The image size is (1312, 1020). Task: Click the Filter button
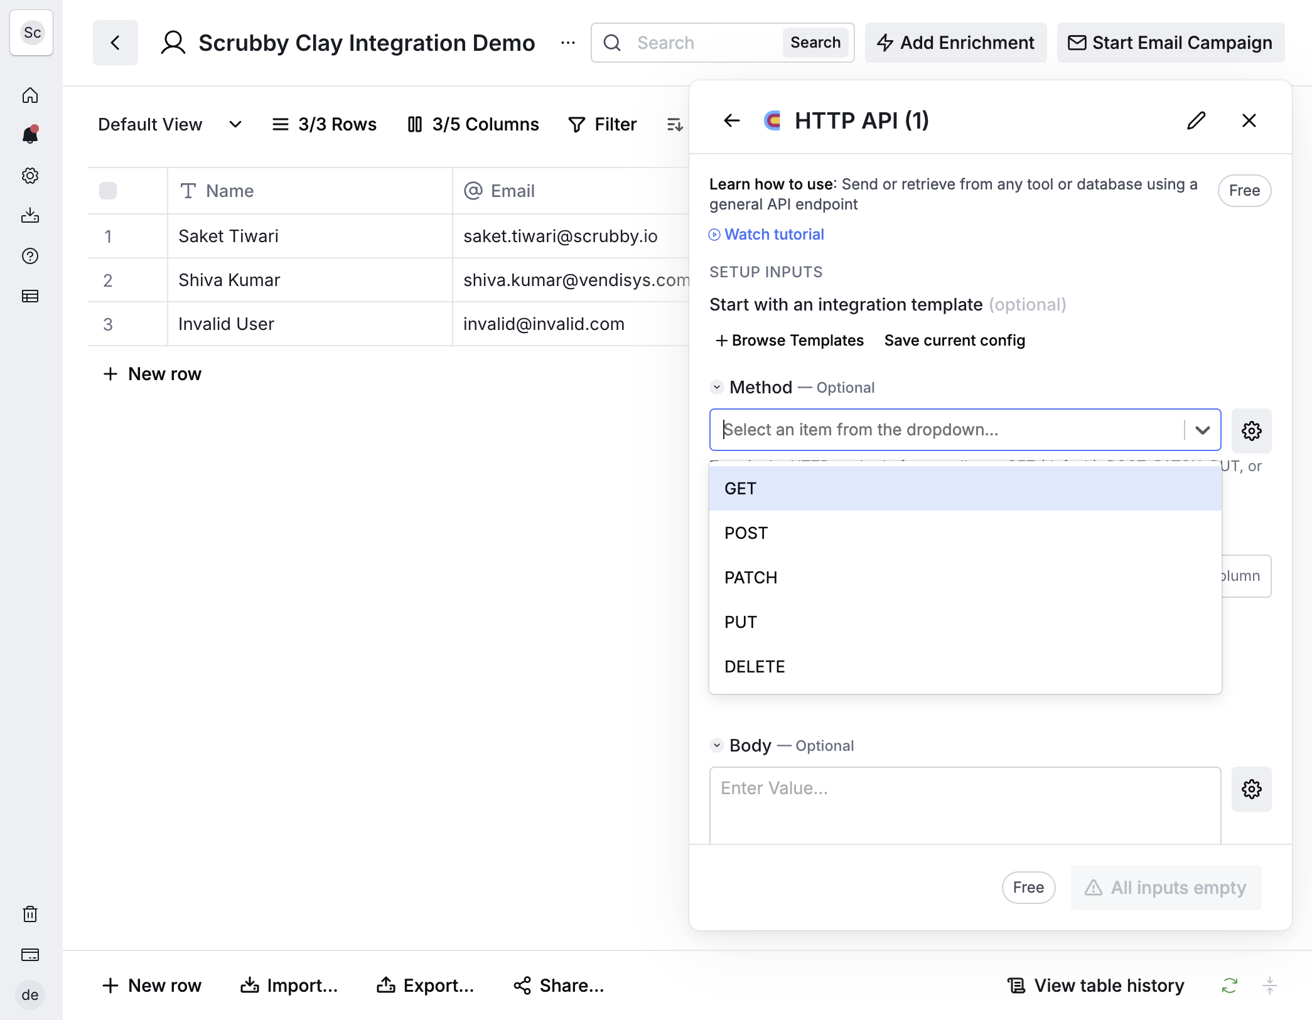(x=603, y=124)
